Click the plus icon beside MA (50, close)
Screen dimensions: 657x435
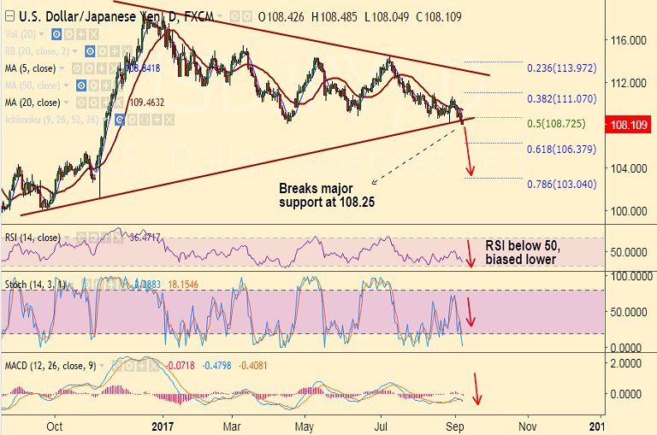click(x=105, y=85)
